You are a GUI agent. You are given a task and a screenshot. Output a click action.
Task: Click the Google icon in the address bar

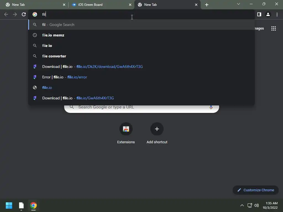coord(35,14)
